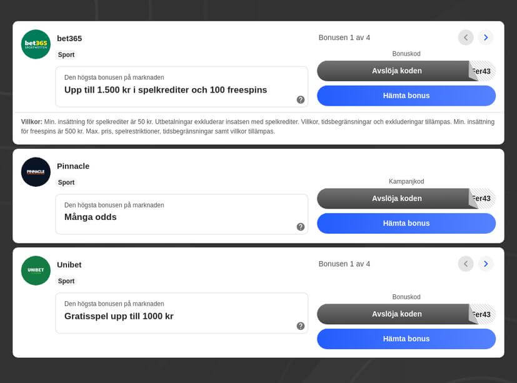
Task: Click Hämta bonus under Unibet's offer
Action: pyautogui.click(x=406, y=338)
